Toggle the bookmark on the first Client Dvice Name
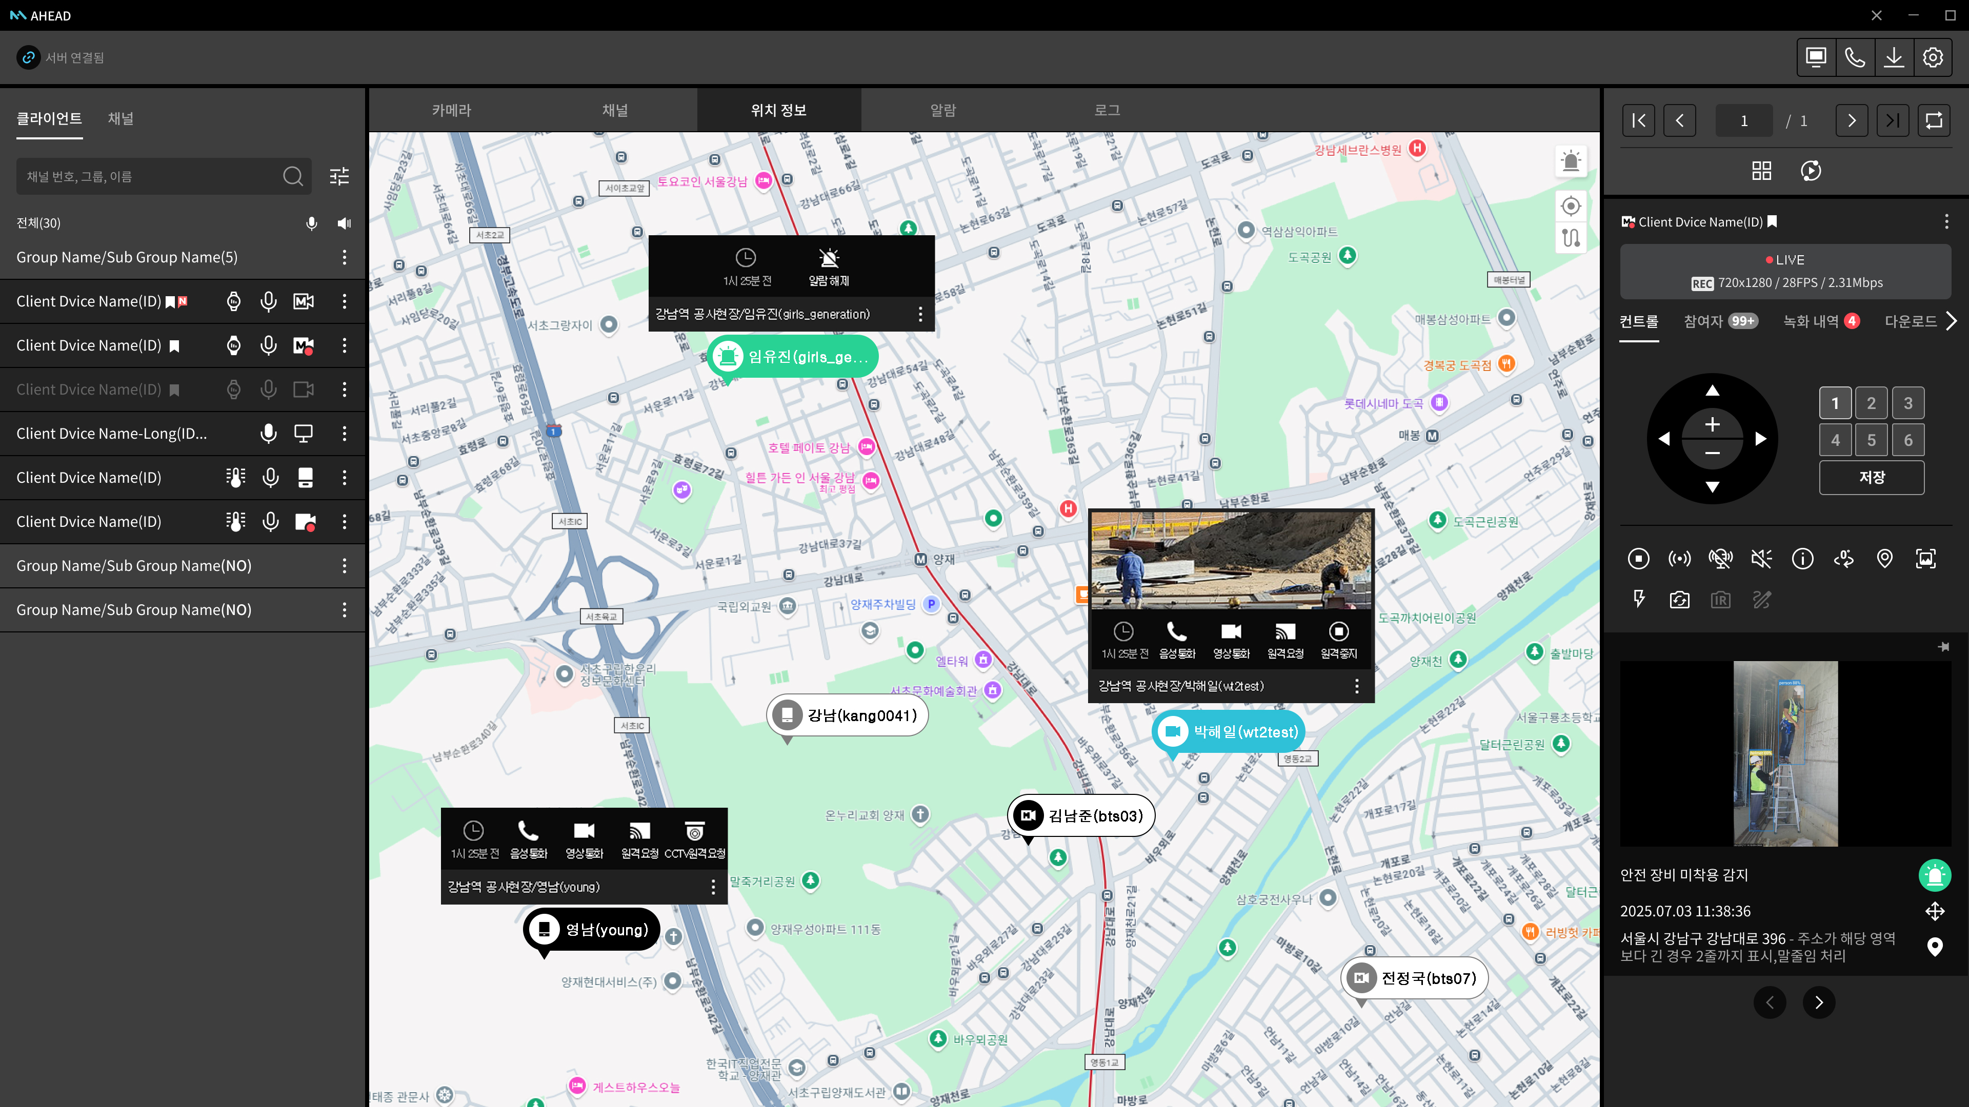The height and width of the screenshot is (1107, 1969). pos(170,301)
